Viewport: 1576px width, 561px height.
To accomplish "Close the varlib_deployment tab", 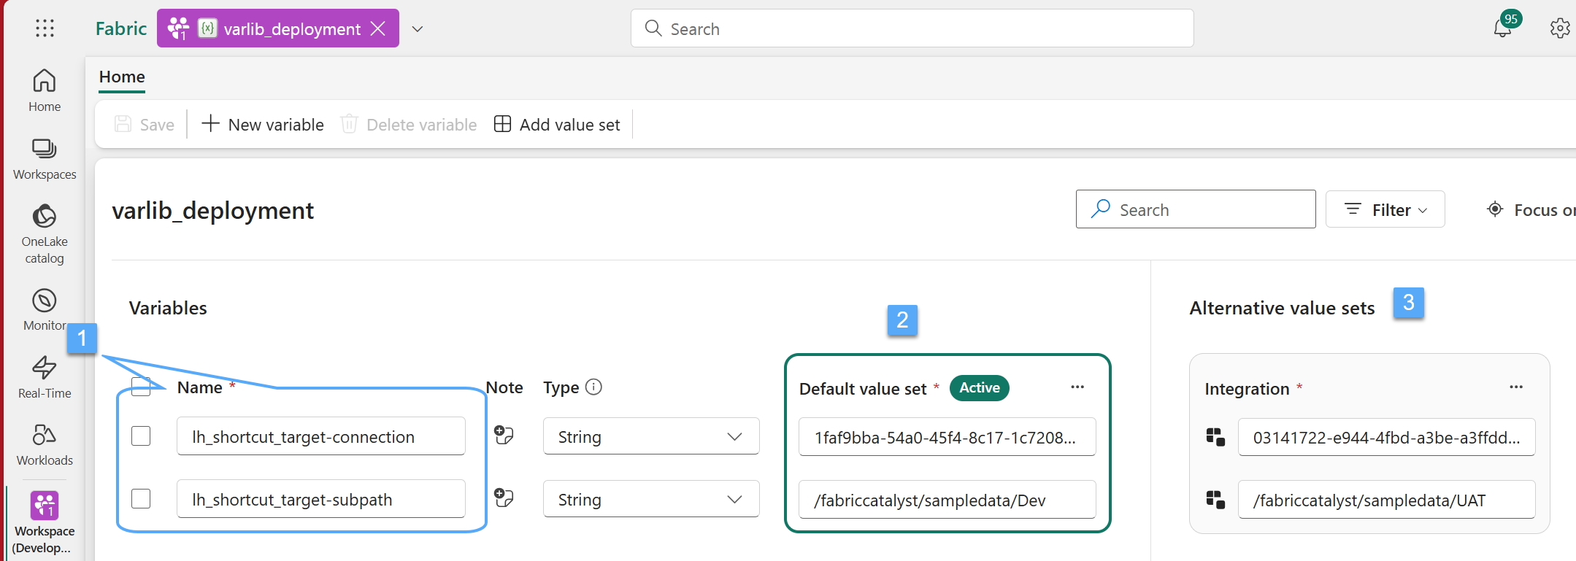I will point(378,28).
